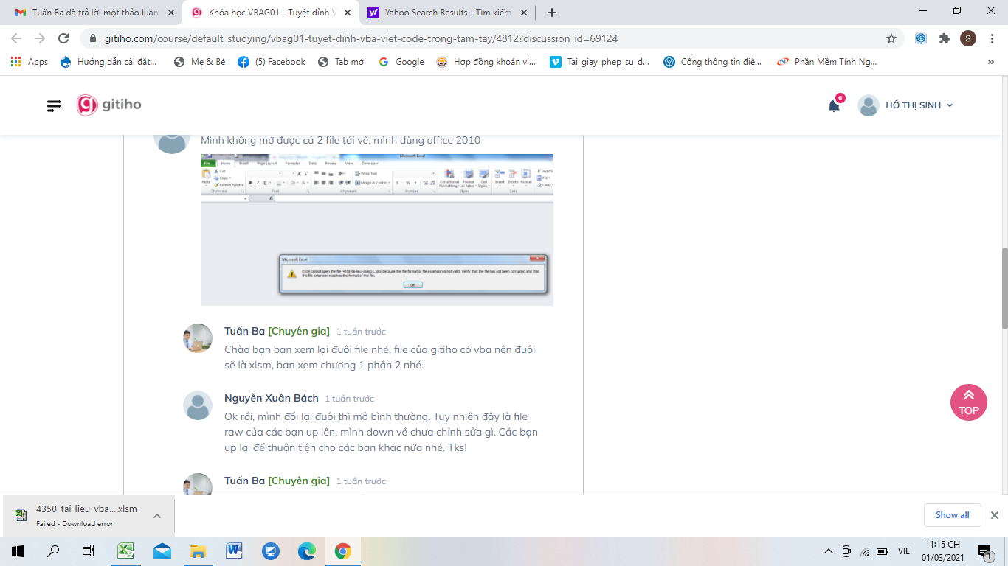Open the Mail app on the taskbar
1008x566 pixels.
[162, 551]
